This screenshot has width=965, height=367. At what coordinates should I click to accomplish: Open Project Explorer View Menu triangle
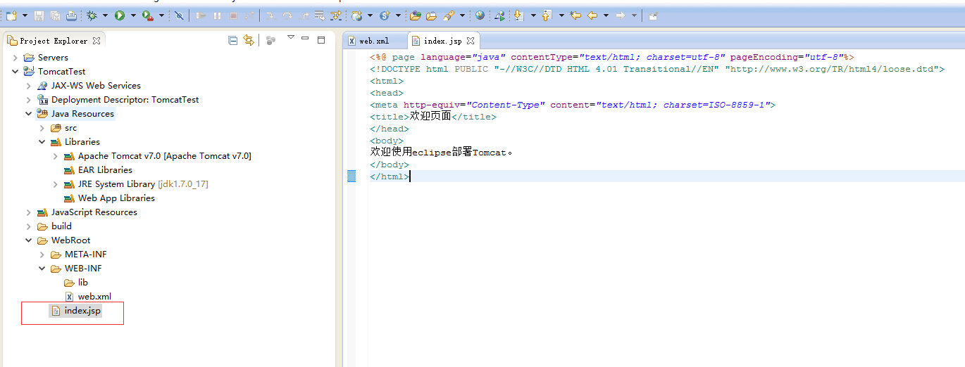(x=290, y=38)
